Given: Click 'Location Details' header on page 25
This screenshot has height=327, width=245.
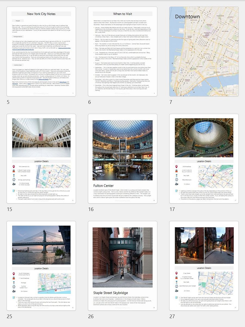Looking at the screenshot, I should [41, 268].
